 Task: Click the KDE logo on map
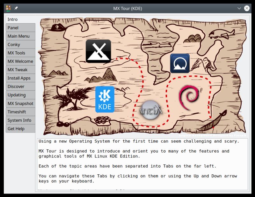[105, 99]
